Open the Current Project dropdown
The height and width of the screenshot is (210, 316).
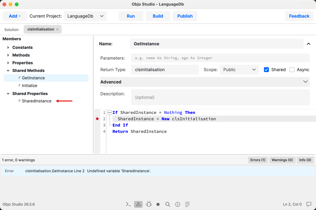coord(85,16)
